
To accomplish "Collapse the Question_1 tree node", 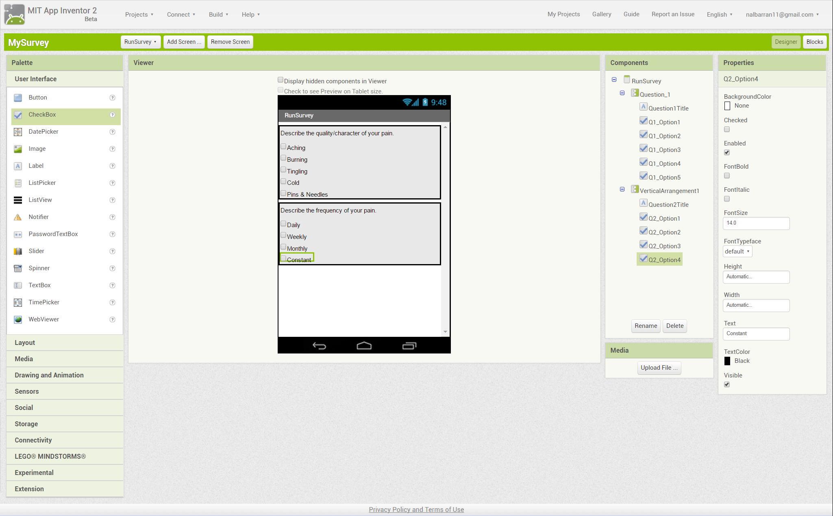I will 622,93.
